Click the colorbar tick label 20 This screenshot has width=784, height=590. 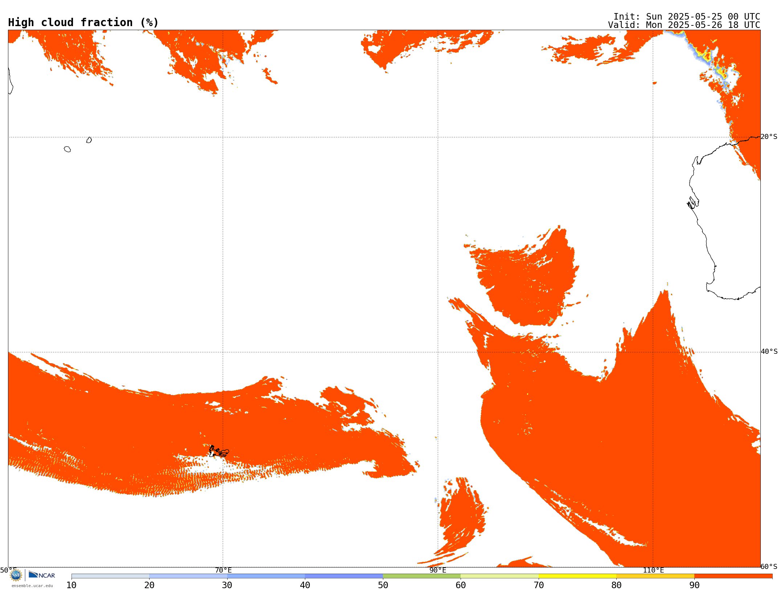pos(149,585)
